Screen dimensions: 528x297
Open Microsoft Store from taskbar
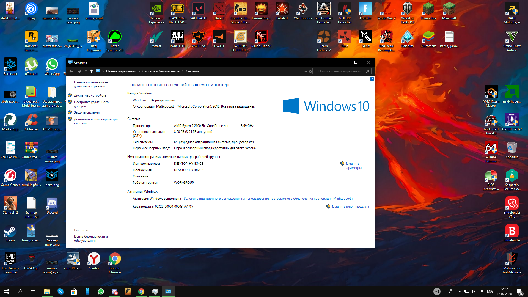(x=74, y=291)
